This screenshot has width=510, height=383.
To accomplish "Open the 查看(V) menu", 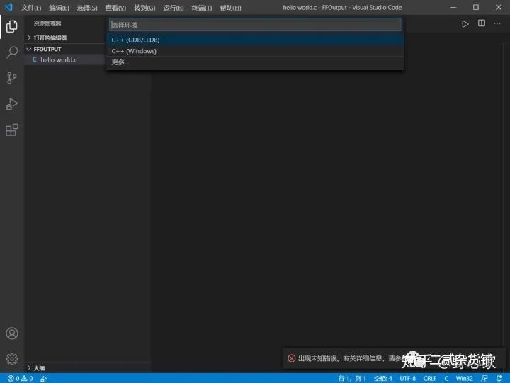I will click(x=115, y=8).
